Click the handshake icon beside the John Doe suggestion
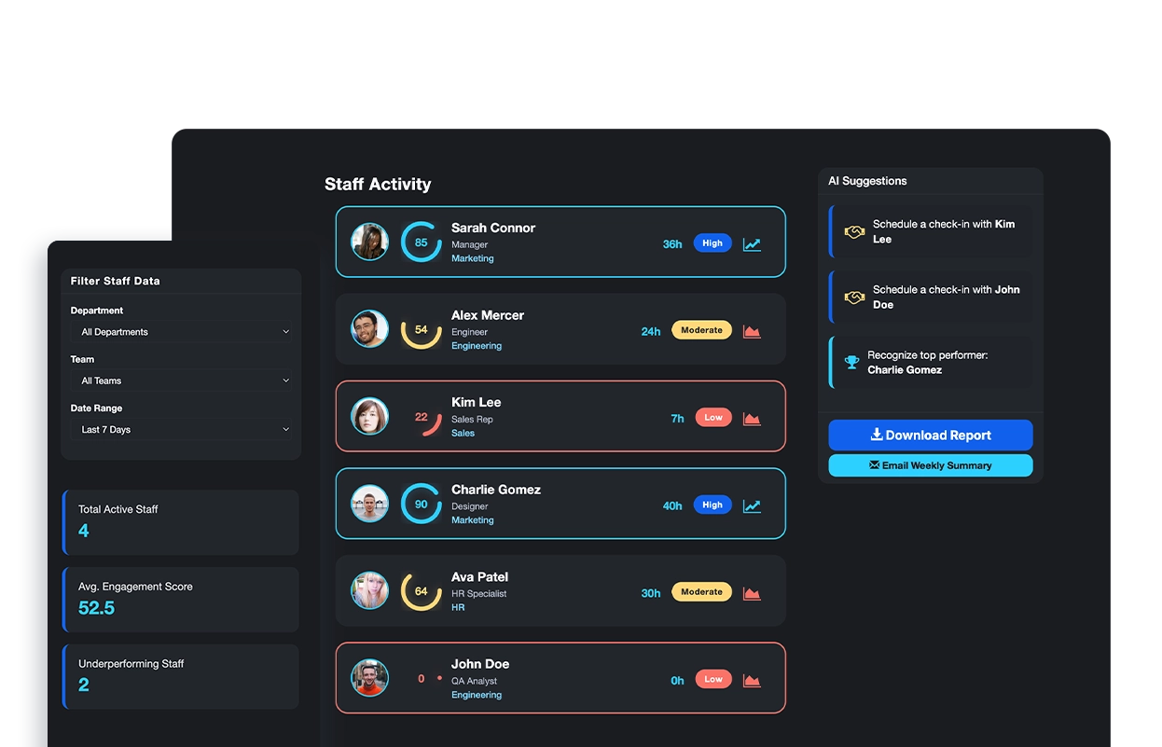The height and width of the screenshot is (747, 1162). pyautogui.click(x=854, y=297)
